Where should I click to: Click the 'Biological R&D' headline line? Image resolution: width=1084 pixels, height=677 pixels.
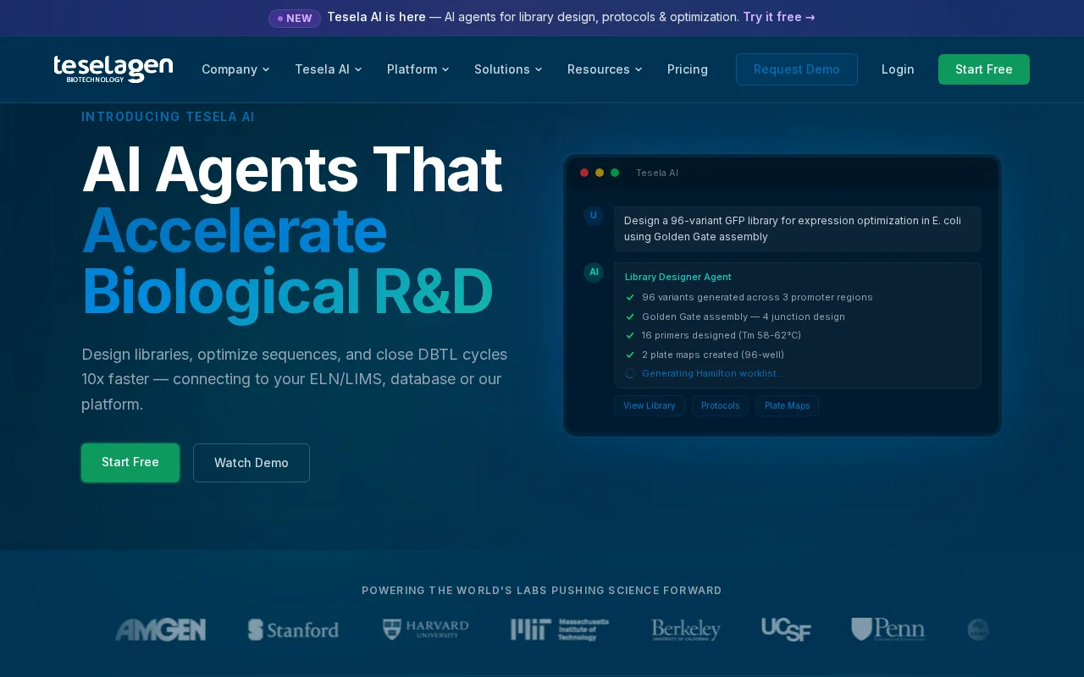coord(287,292)
